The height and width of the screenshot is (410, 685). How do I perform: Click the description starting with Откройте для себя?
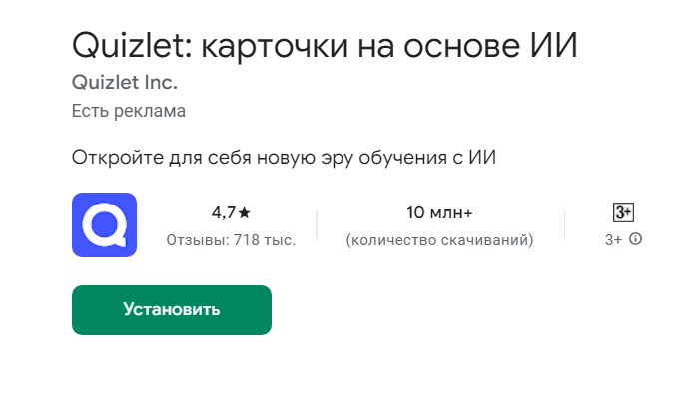284,159
